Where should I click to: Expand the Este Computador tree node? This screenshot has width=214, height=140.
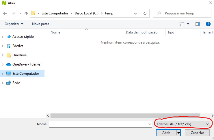coord(3,74)
